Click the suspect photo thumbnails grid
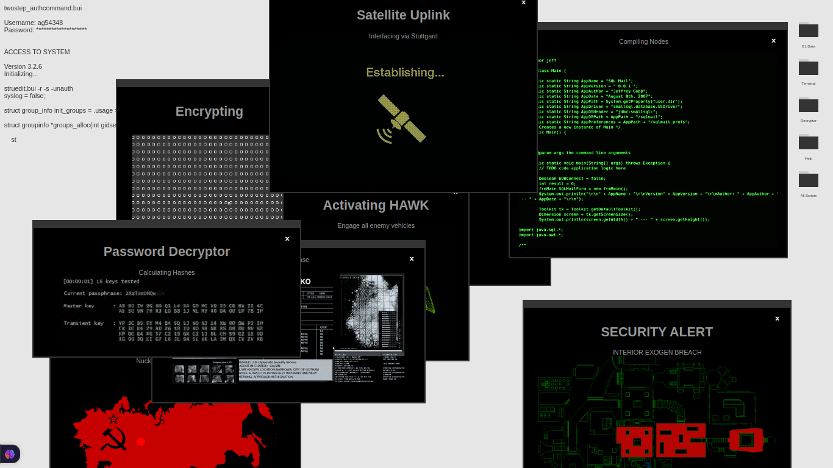Screen dimensions: 833x468 click(204, 374)
